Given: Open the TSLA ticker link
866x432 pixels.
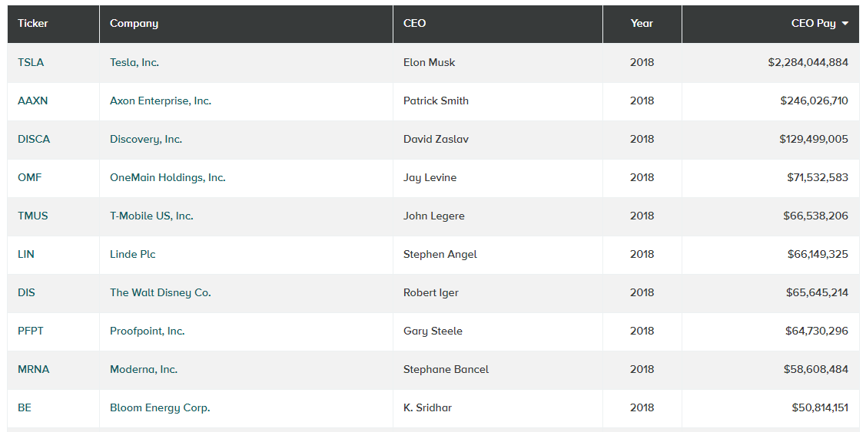Looking at the screenshot, I should 31,62.
